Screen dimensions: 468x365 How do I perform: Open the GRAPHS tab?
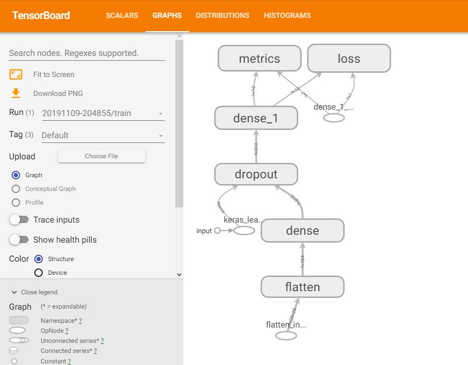click(167, 15)
